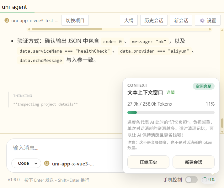Click into the 输入消息 text field

pyautogui.click(x=63, y=148)
